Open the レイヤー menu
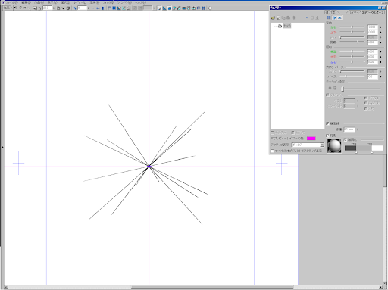Screen dimensions: 388x290 click(80, 2)
